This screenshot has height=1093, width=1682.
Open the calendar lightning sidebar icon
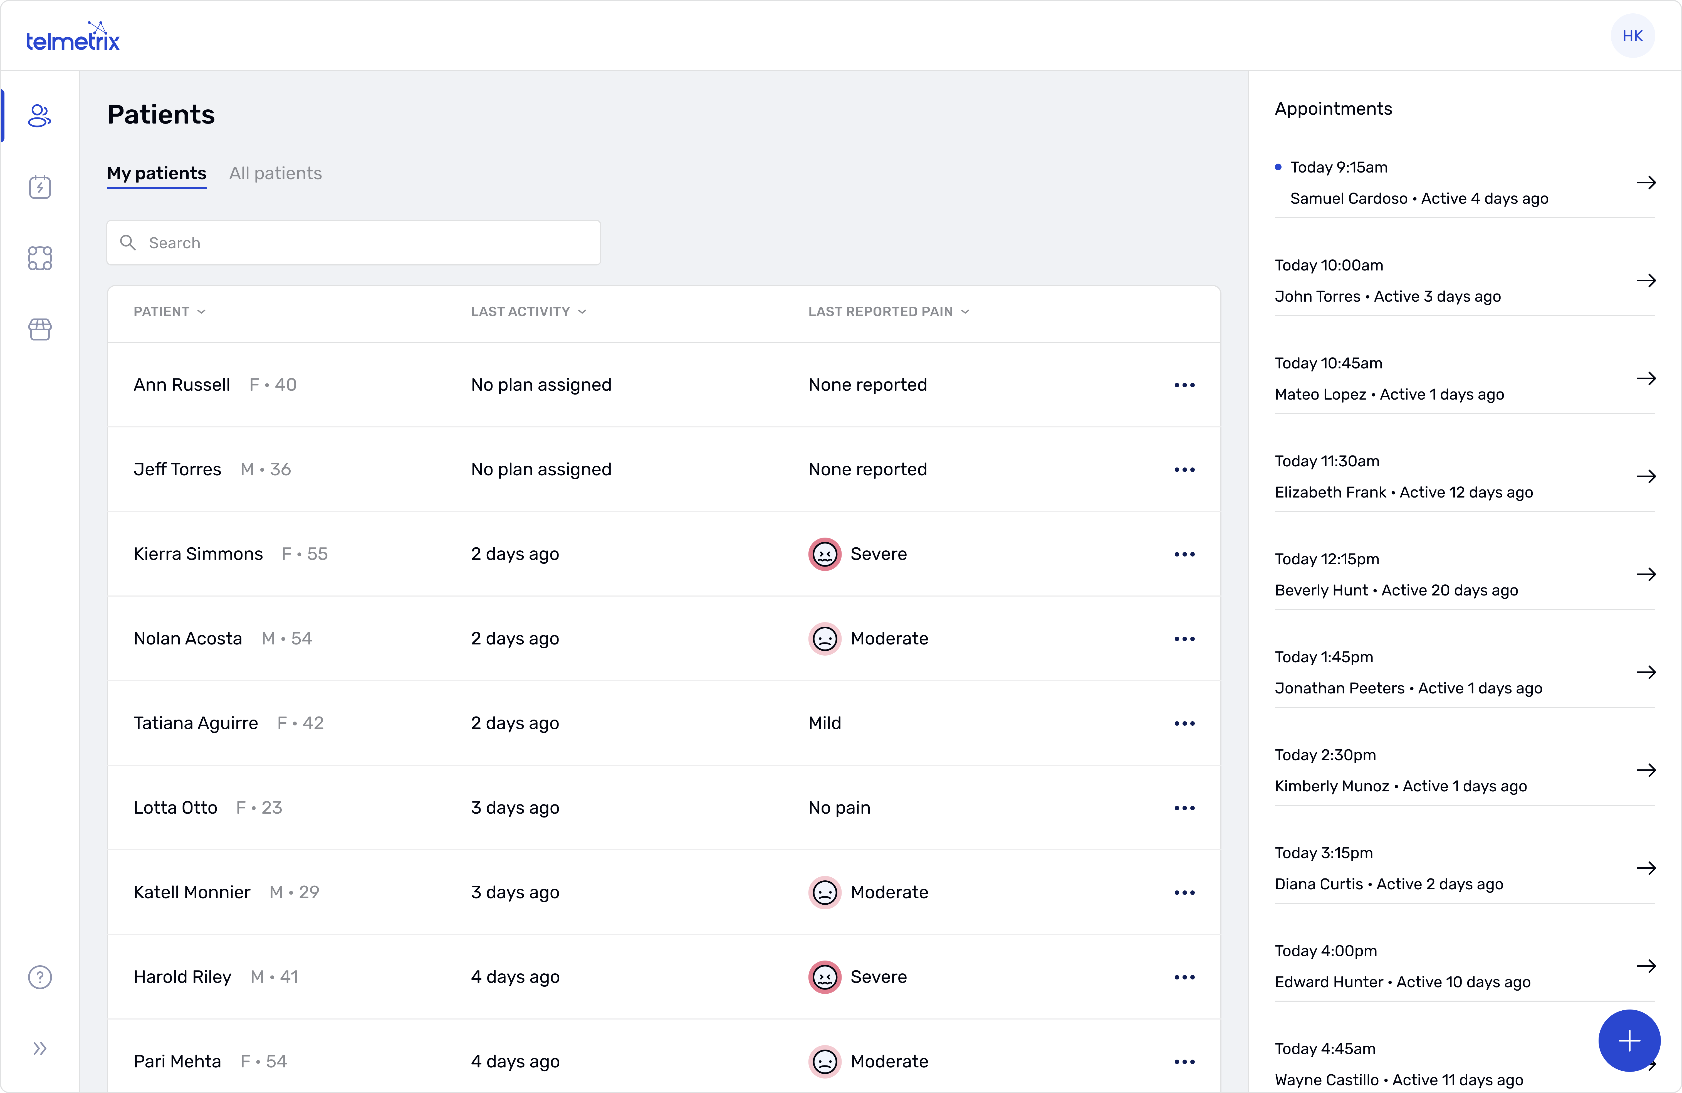click(39, 187)
